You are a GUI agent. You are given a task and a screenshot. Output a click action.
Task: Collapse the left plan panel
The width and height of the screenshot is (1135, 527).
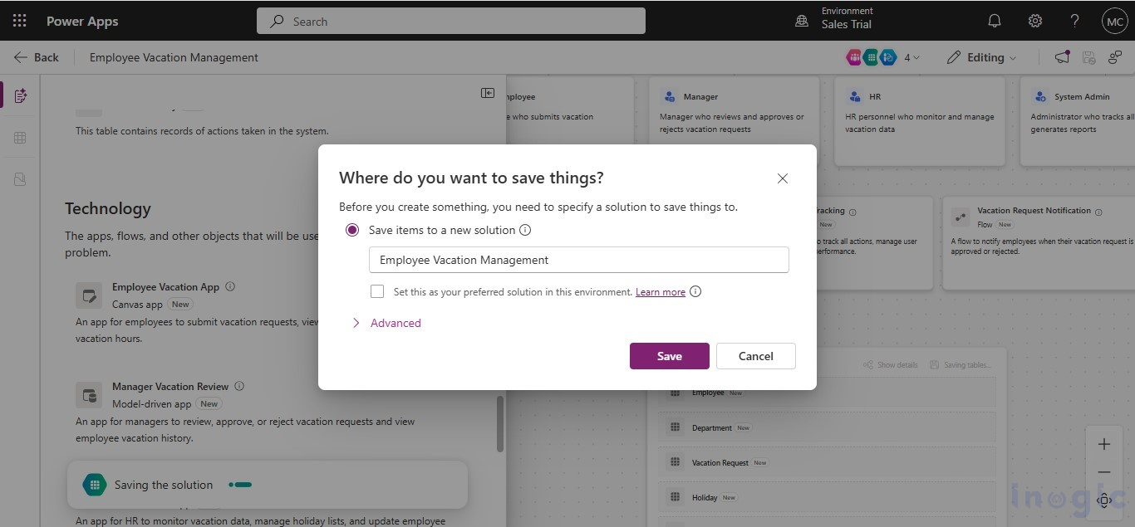point(488,93)
